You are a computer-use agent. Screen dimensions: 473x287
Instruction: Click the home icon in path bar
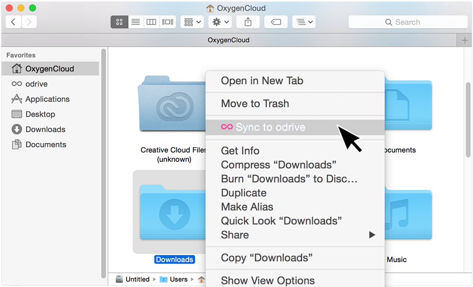click(x=201, y=280)
